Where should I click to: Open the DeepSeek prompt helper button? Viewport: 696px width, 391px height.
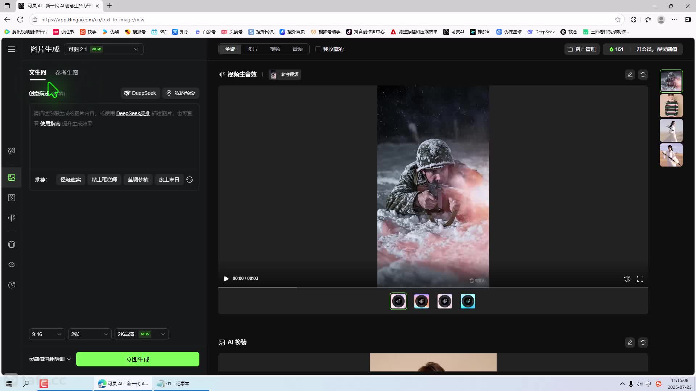point(140,93)
